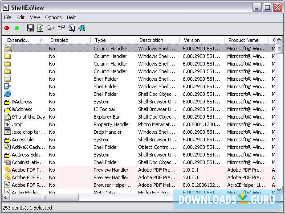The height and width of the screenshot is (214, 285).
Task: Sort by the Version column header
Action: pos(202,40)
